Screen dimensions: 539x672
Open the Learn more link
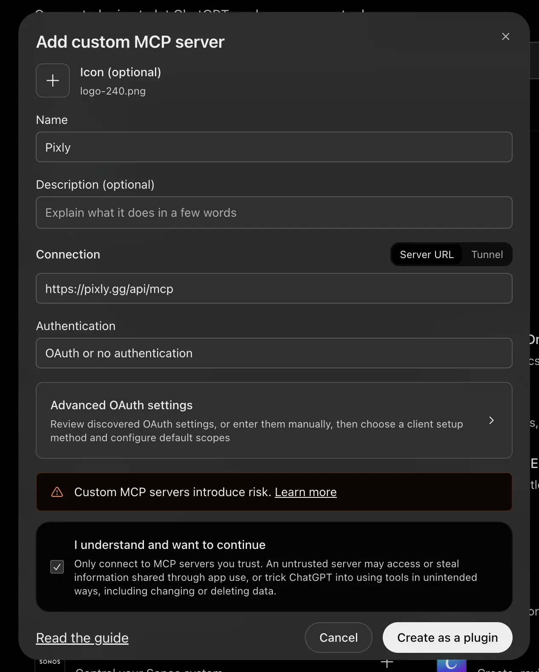click(x=306, y=492)
